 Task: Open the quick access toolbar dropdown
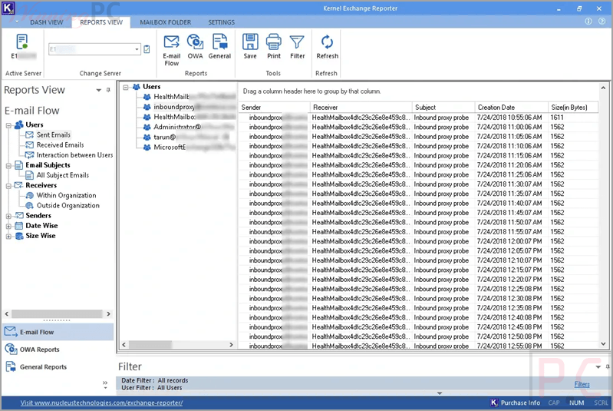click(x=17, y=22)
